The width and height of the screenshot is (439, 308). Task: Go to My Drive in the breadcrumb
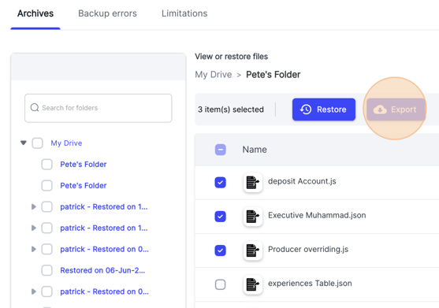point(214,74)
